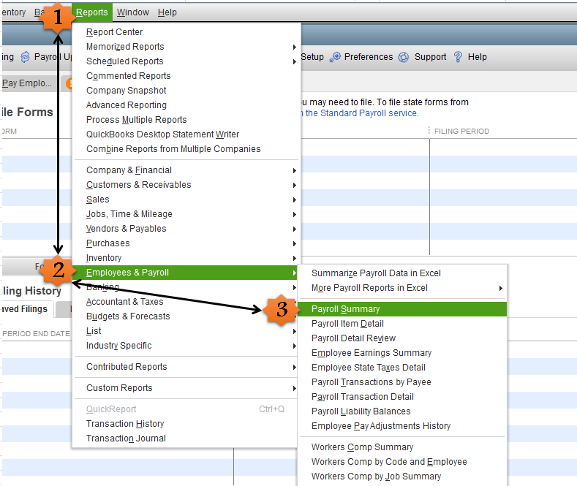Open QuickBooks Desktop Statement Writer
The width and height of the screenshot is (577, 486).
point(162,134)
